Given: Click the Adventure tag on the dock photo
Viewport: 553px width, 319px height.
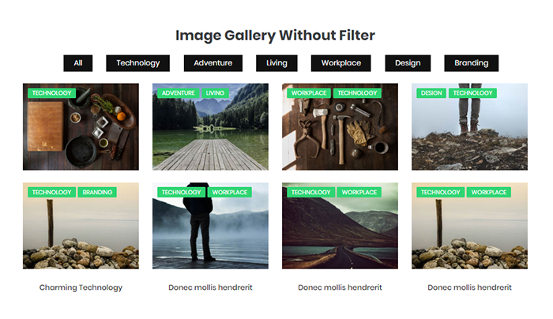Looking at the screenshot, I should coord(178,93).
